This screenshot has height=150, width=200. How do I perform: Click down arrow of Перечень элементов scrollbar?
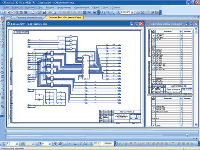(196, 125)
